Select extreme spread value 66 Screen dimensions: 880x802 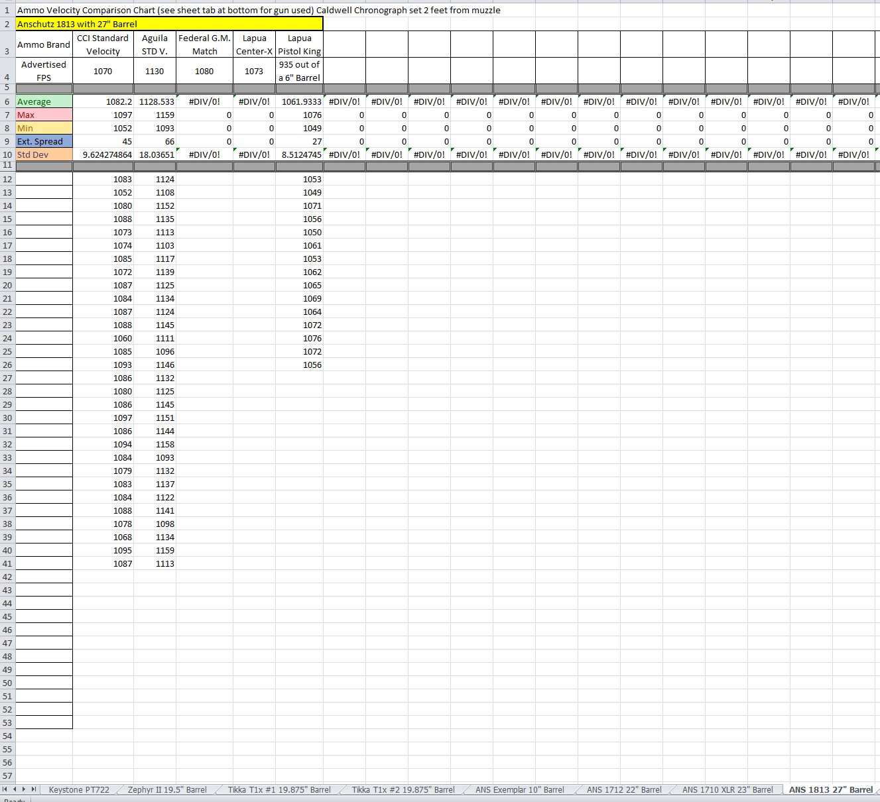pyautogui.click(x=155, y=141)
